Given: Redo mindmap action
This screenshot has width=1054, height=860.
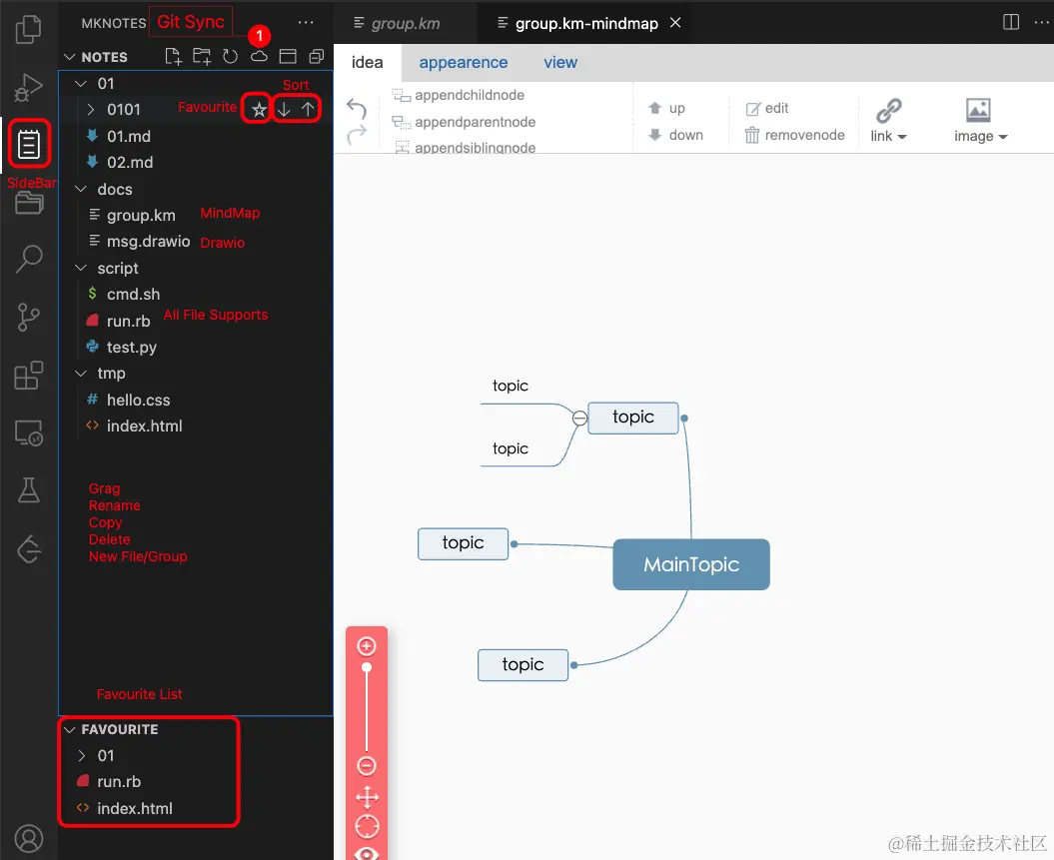Looking at the screenshot, I should pos(357,135).
